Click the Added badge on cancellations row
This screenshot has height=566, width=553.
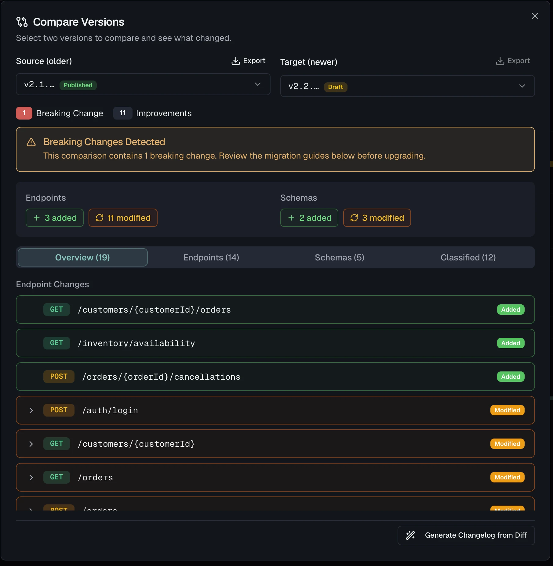(x=511, y=377)
